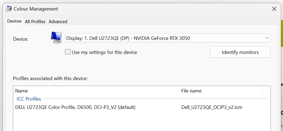The width and height of the screenshot is (283, 131).
Task: Close the Colour Management window
Action: (x=274, y=9)
